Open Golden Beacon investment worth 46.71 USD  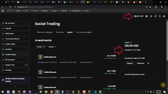77,74
